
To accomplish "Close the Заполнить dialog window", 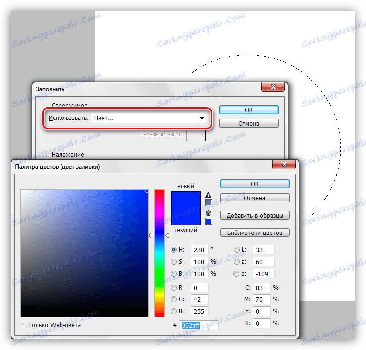I will pos(273,87).
